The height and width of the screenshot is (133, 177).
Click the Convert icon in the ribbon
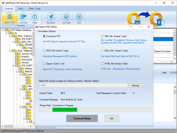pyautogui.click(x=23, y=18)
